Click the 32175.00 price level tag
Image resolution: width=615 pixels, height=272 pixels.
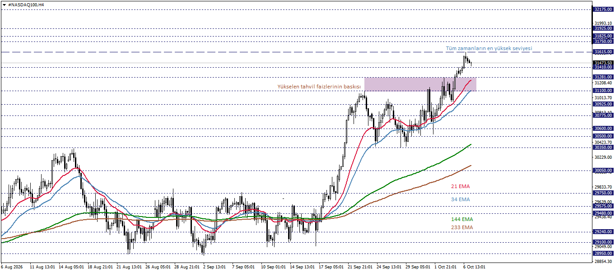(603, 9)
